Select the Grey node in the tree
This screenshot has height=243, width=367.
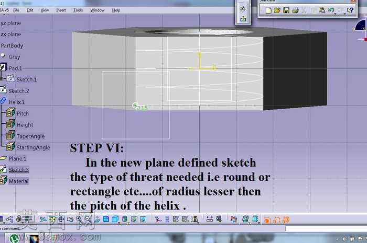click(x=14, y=56)
